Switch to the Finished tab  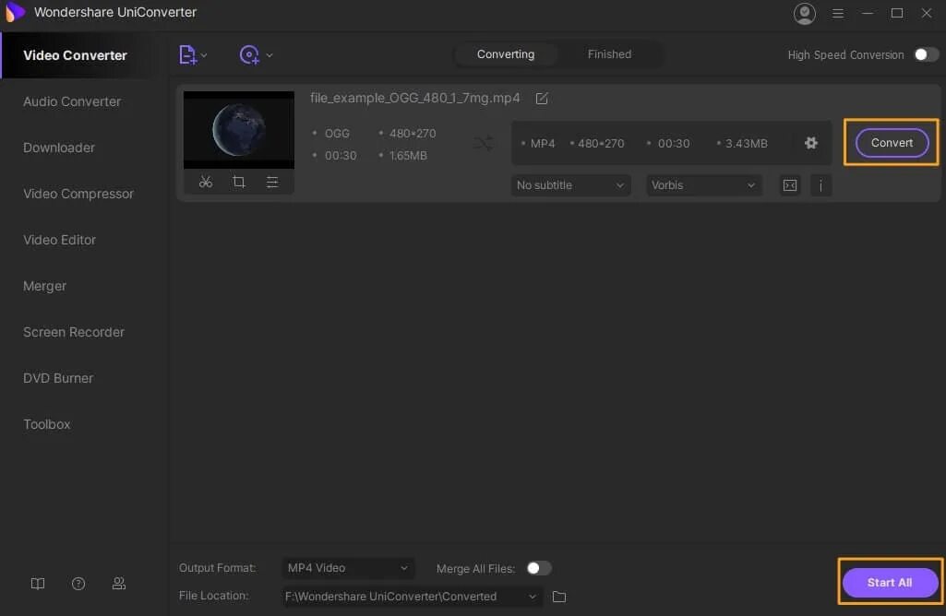(609, 54)
